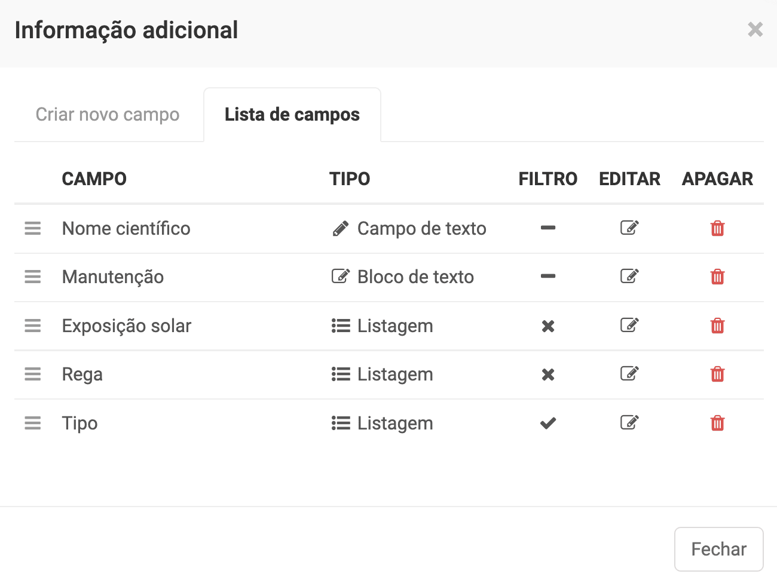Switch to Criar novo campo tab
Viewport: 777px width, 583px height.
click(x=108, y=114)
